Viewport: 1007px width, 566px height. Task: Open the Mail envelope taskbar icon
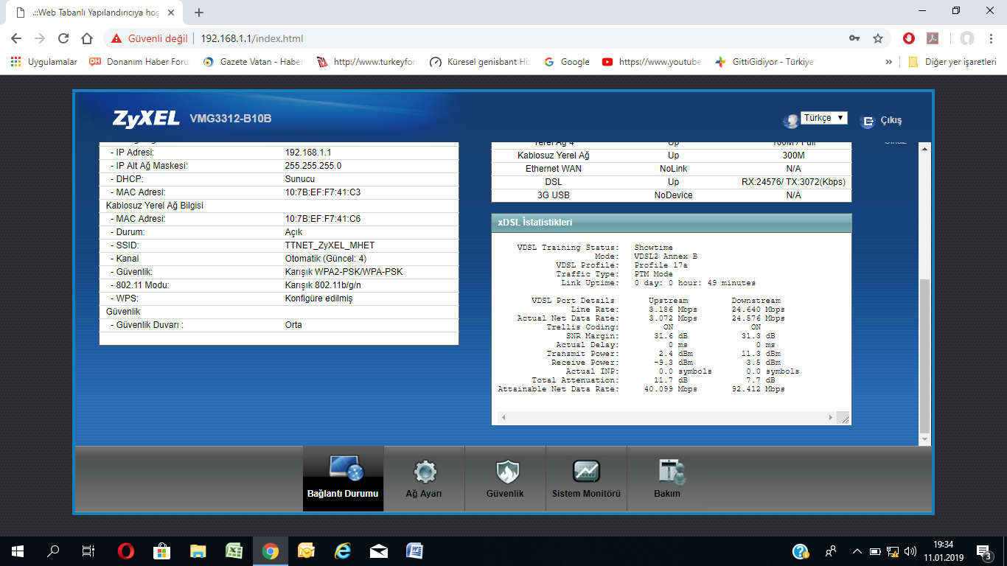point(379,551)
